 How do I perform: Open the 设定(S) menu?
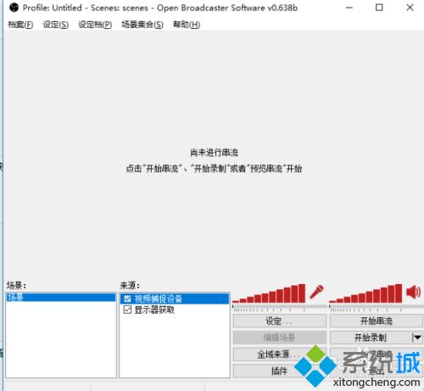55,25
